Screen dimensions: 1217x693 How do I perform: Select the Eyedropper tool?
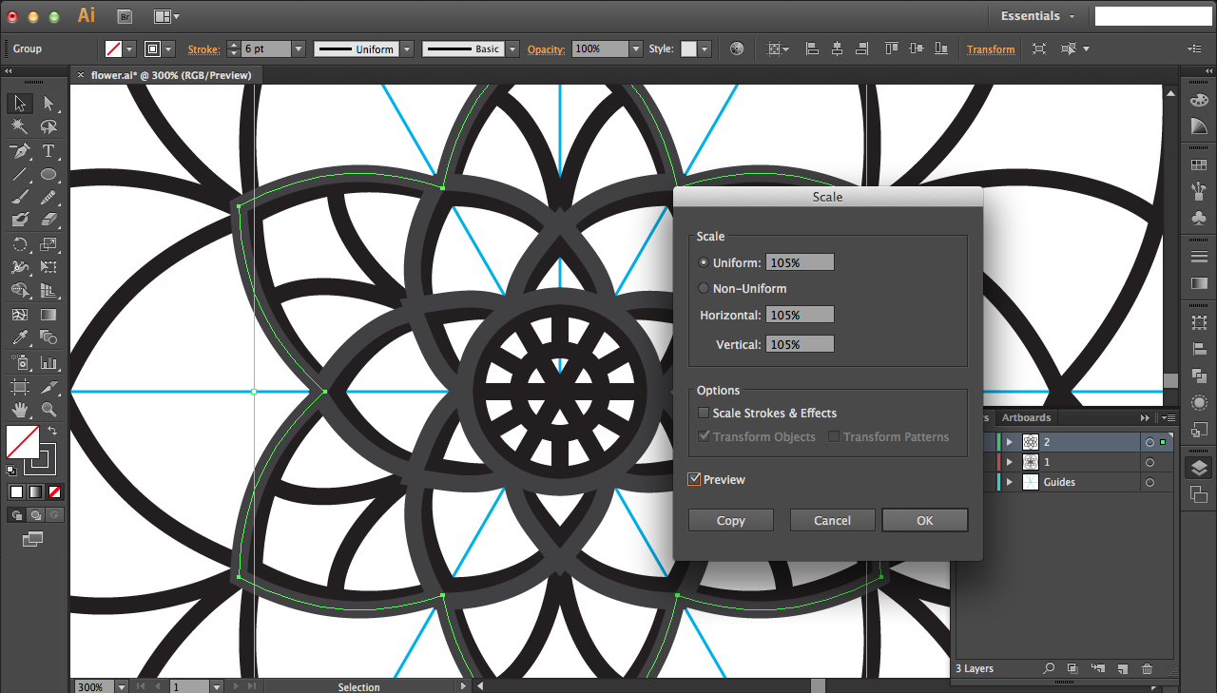pos(20,337)
